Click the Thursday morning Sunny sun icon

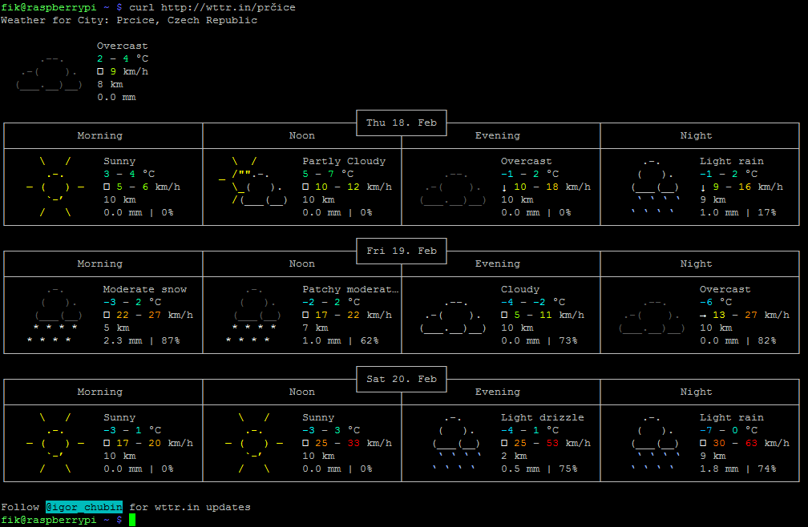point(55,187)
